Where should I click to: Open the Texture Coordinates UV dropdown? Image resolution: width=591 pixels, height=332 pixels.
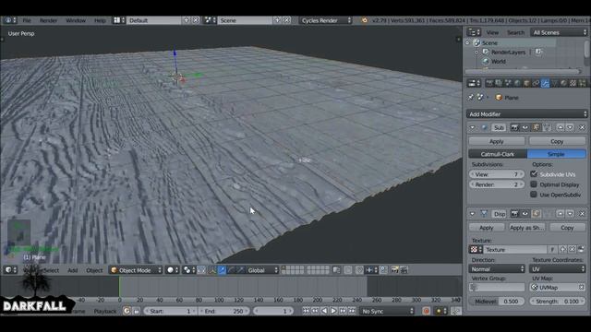(x=558, y=268)
